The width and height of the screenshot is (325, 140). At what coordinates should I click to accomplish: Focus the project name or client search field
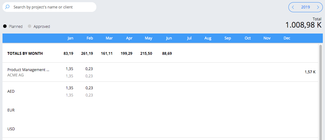pos(49,7)
